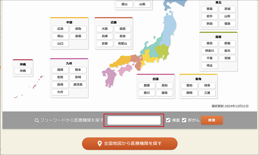
Task: Select 埼玉 prefecture button
Action: tap(209, 66)
